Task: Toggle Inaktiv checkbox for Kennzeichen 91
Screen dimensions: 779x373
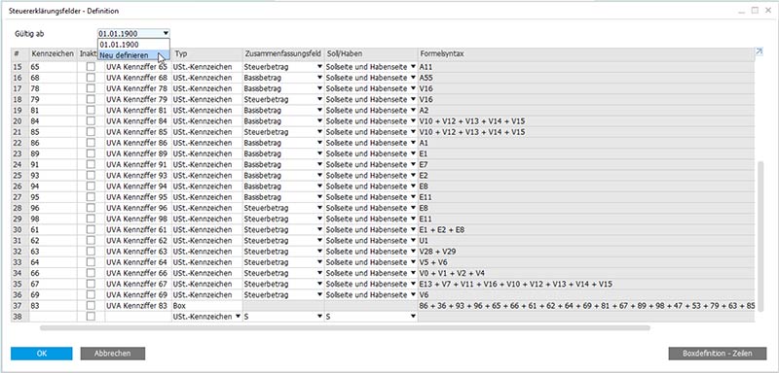Action: [91, 164]
